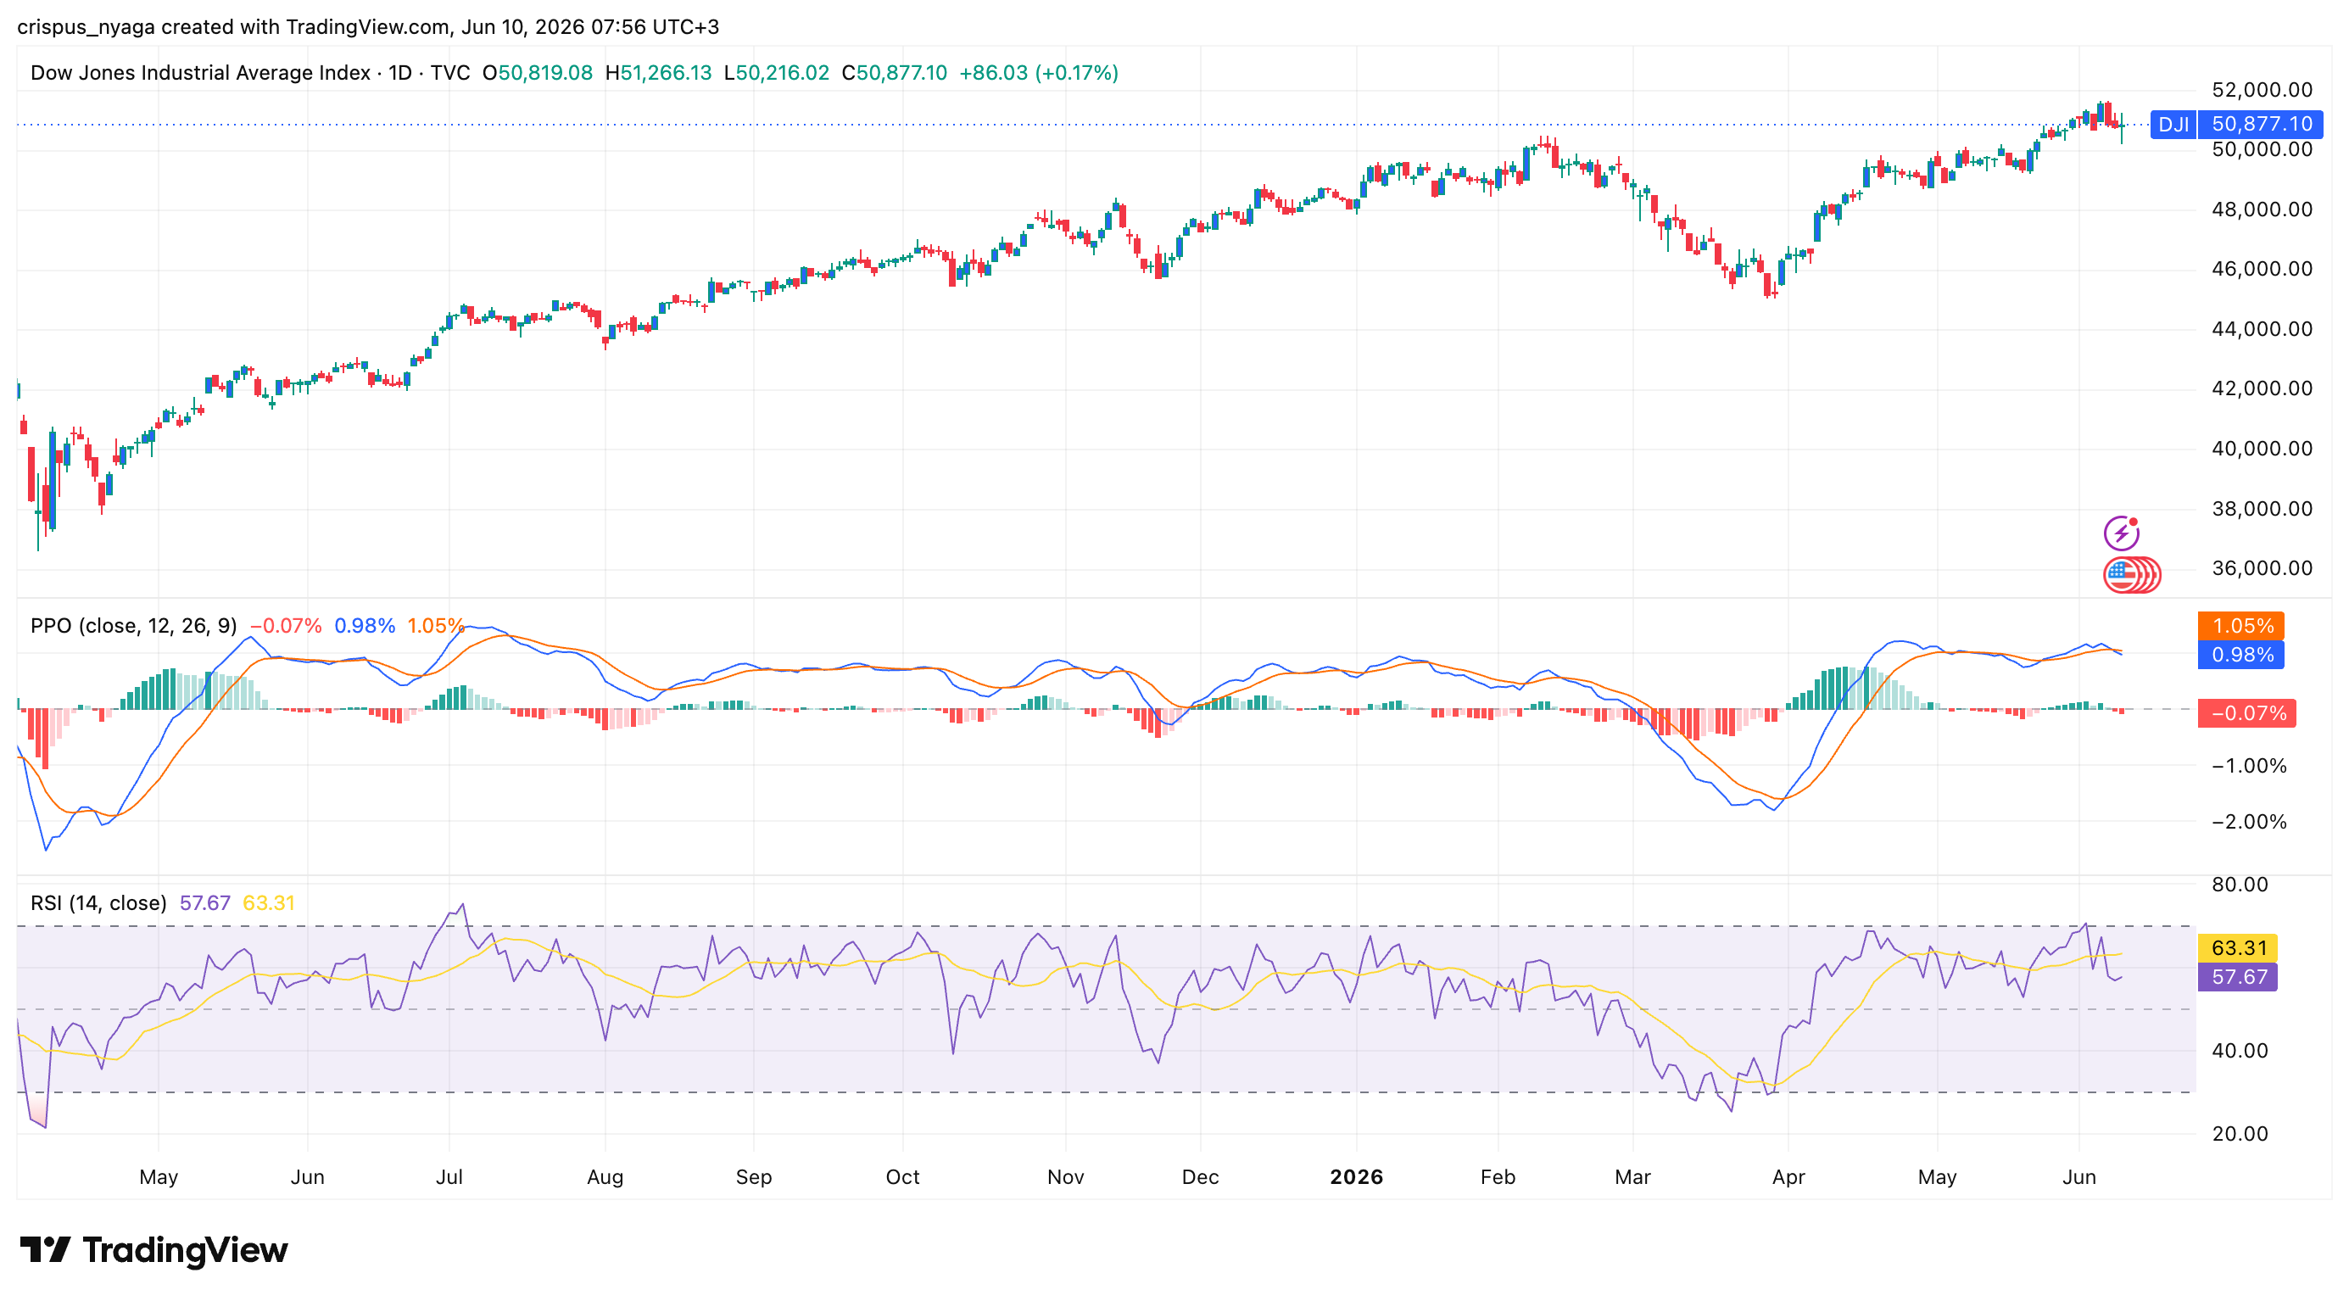2349x1301 pixels.
Task: Click the PPO 0.98% value in legend
Action: [365, 625]
